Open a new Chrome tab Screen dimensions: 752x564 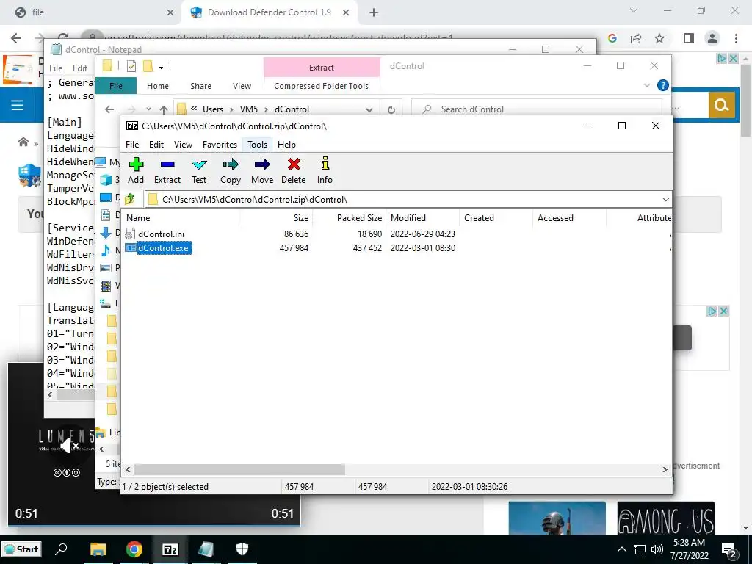click(374, 12)
